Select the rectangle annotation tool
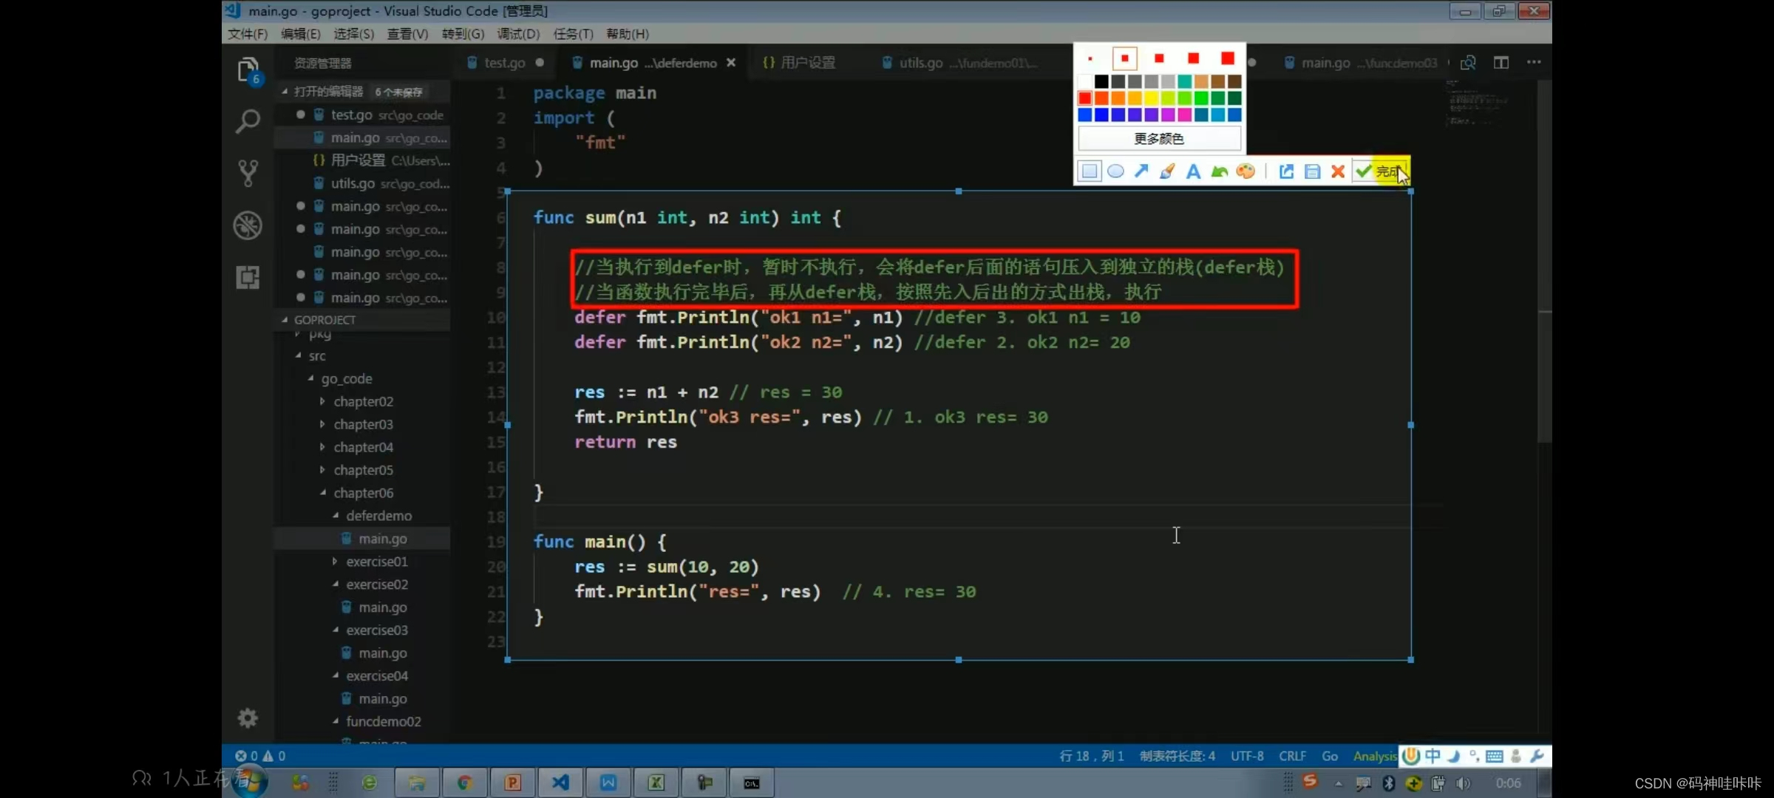Screen dimensions: 1774x798 tap(1090, 171)
